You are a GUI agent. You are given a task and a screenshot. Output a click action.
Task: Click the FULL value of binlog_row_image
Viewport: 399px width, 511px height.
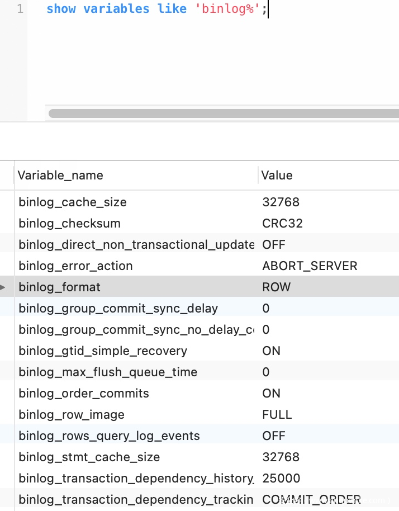pos(277,414)
